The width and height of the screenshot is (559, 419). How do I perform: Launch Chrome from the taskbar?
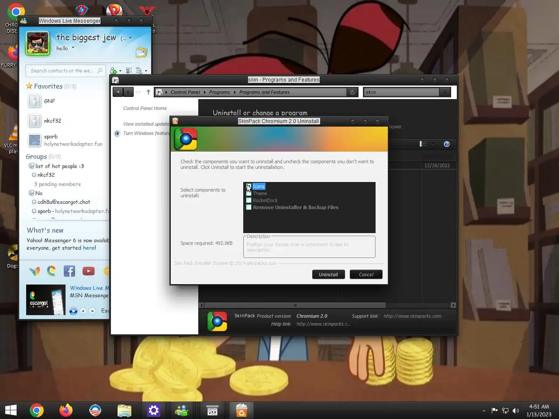(37, 410)
